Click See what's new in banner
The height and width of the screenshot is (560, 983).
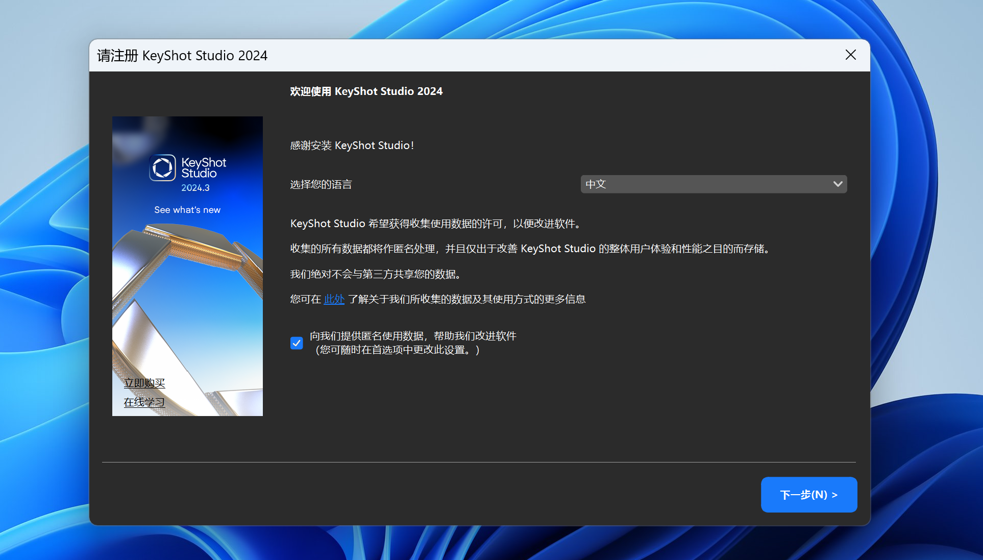click(x=187, y=210)
